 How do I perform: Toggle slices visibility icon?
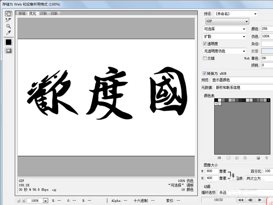[x=9, y=51]
